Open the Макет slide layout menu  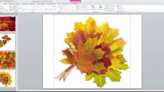tap(16, 6)
